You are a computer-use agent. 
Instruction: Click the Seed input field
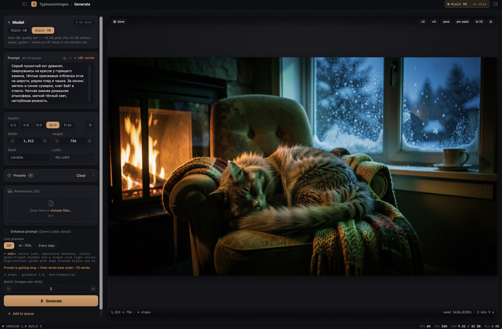pyautogui.click(x=29, y=157)
